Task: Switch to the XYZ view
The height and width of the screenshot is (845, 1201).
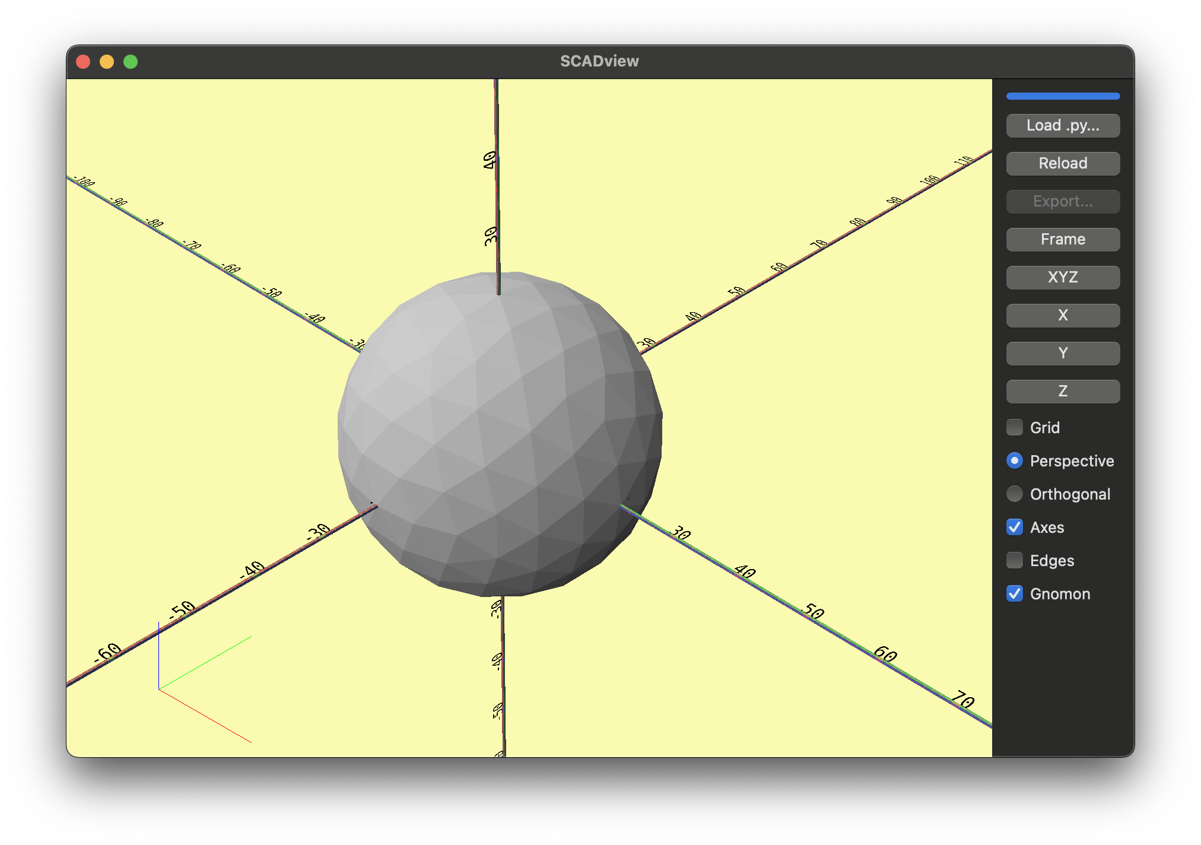Action: (1062, 277)
